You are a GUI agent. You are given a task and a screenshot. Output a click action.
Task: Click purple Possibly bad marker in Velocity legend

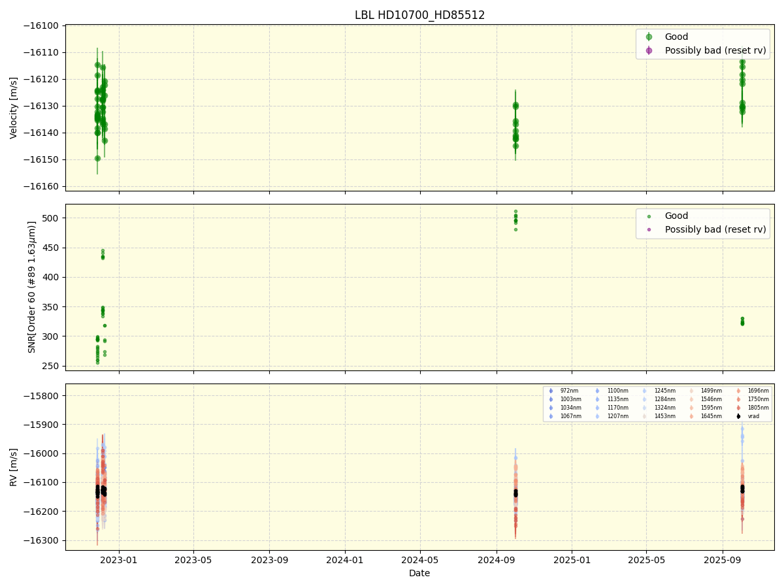pos(649,50)
